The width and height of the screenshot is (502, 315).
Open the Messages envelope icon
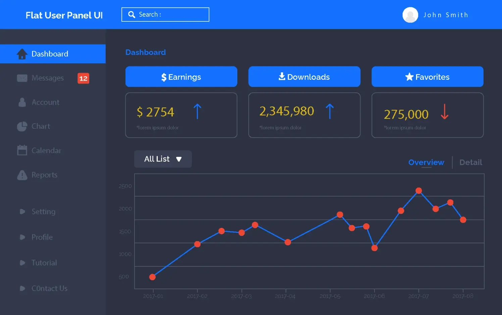tap(22, 78)
